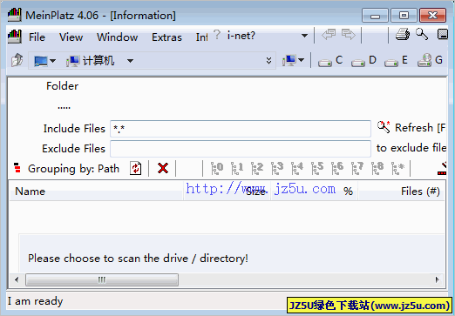
Task: Click the horizontal scrollbar thumb
Action: (102, 279)
